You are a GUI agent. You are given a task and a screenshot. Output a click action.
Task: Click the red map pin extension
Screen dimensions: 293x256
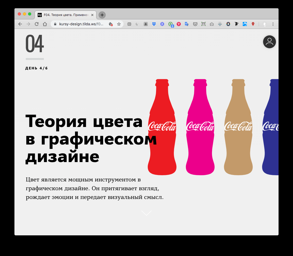[253, 24]
